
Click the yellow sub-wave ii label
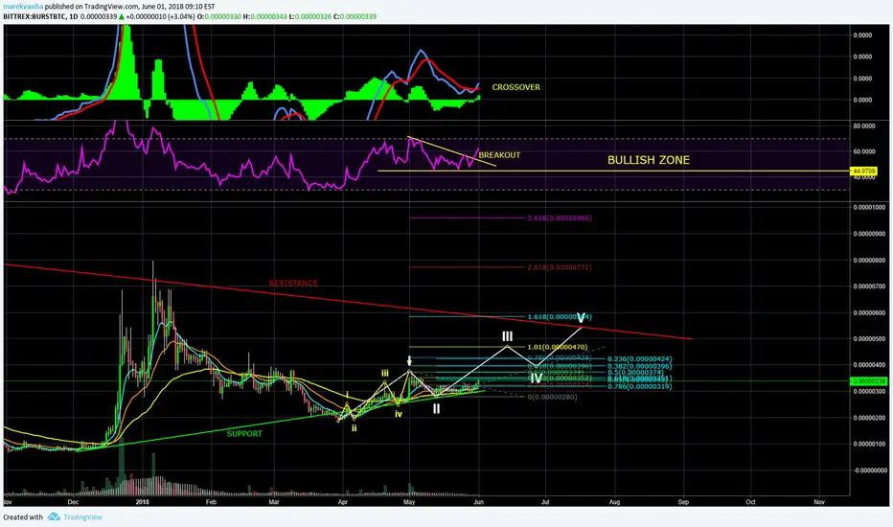[x=355, y=428]
